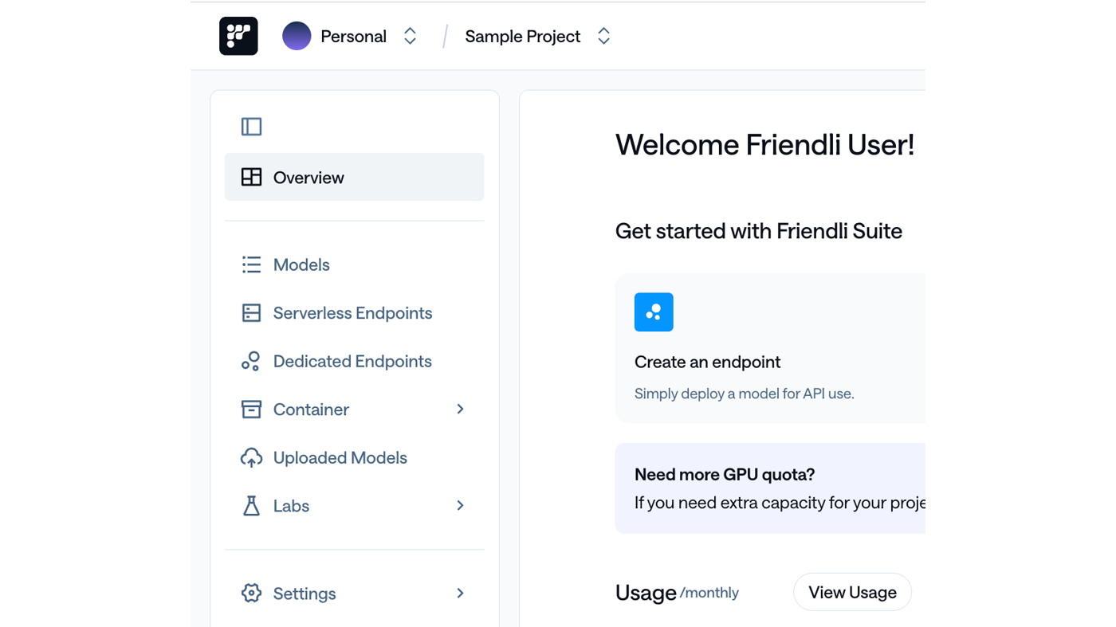Click the Overview grid icon
The height and width of the screenshot is (627, 1116).
click(251, 177)
